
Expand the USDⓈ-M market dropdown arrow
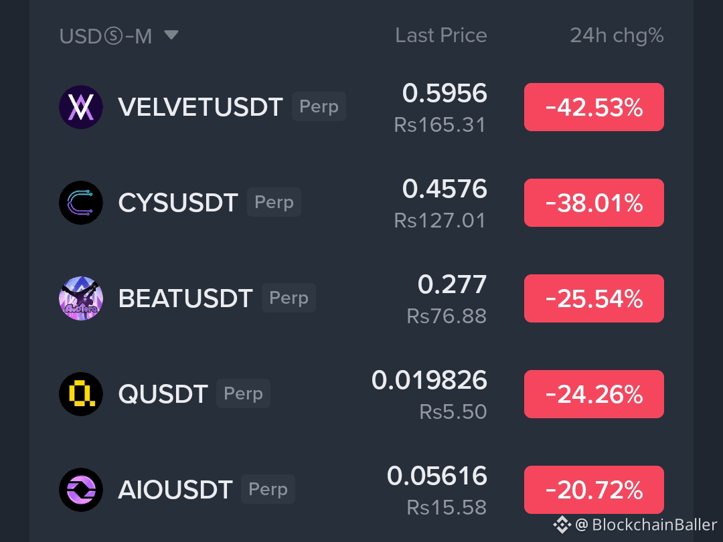171,35
